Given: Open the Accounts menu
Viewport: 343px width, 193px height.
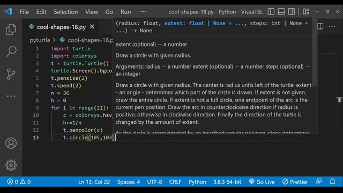Looking at the screenshot, I should 11,143.
